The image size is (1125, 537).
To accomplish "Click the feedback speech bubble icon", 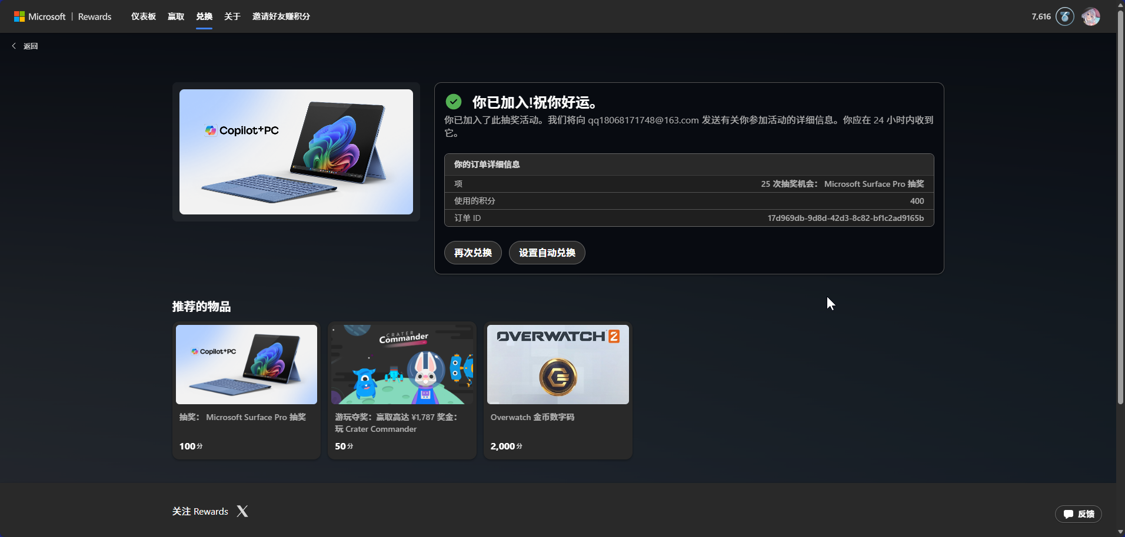I will click(1069, 514).
